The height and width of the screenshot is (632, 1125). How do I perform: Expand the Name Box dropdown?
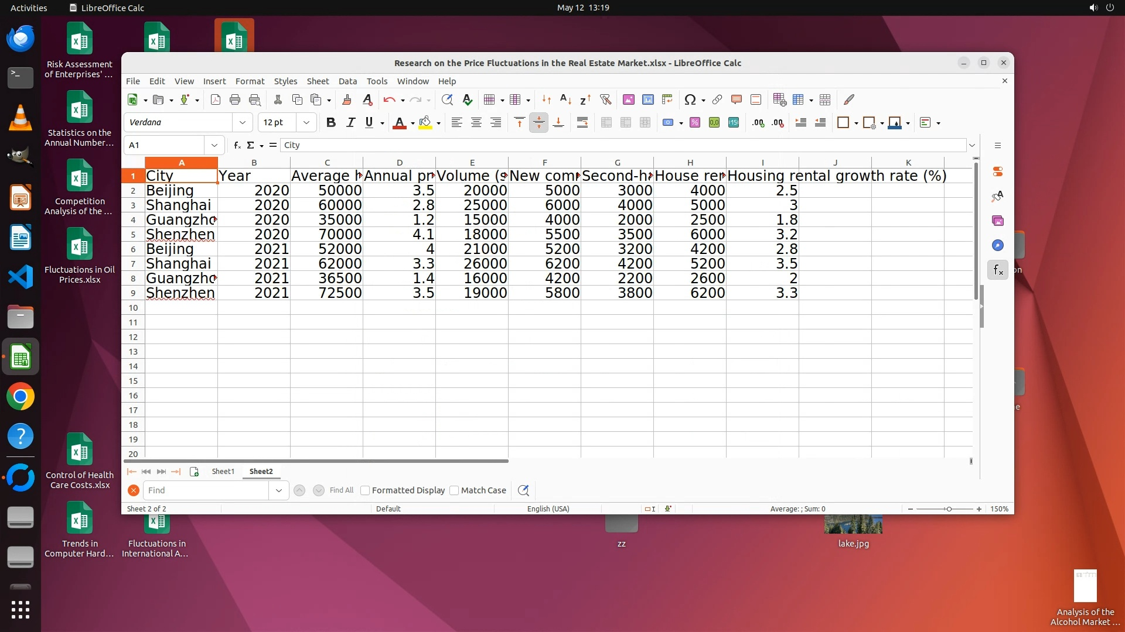[x=214, y=145]
